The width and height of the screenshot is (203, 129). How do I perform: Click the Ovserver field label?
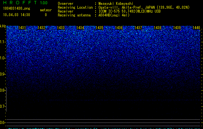[x=66, y=4]
